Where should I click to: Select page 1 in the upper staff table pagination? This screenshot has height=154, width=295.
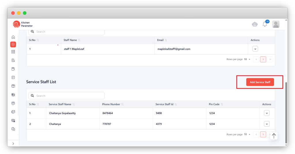pos(263,59)
